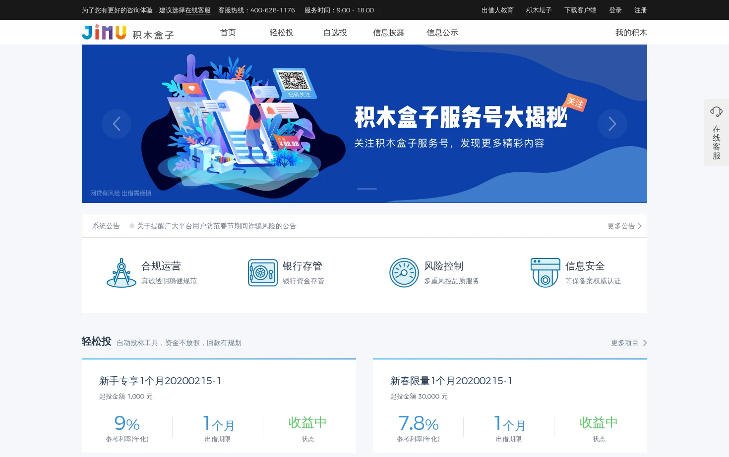Click the 注册 link
The width and height of the screenshot is (729, 457).
641,10
